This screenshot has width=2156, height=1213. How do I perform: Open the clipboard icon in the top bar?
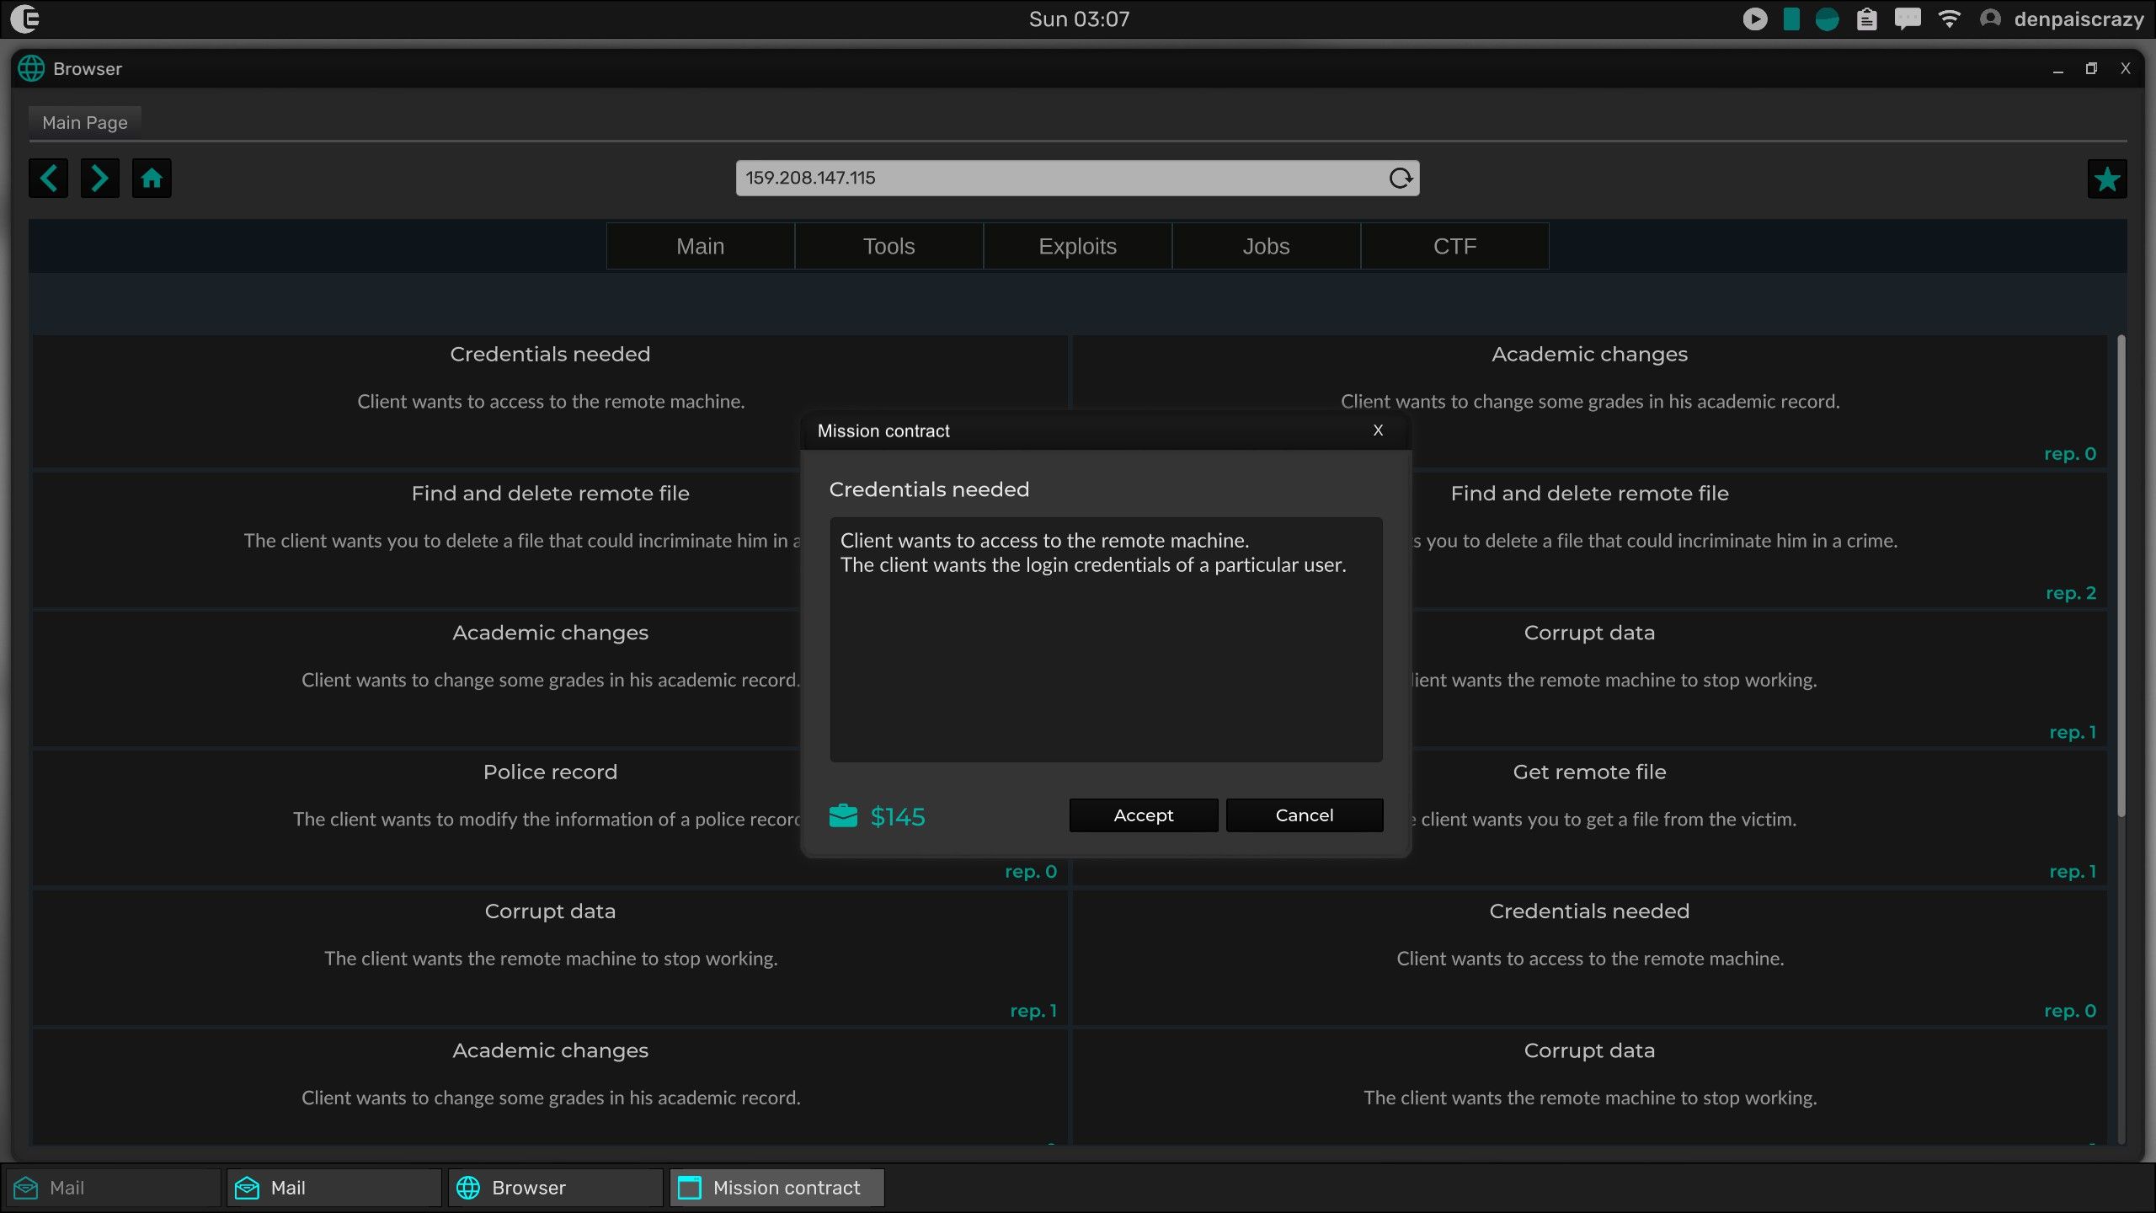pyautogui.click(x=1866, y=19)
